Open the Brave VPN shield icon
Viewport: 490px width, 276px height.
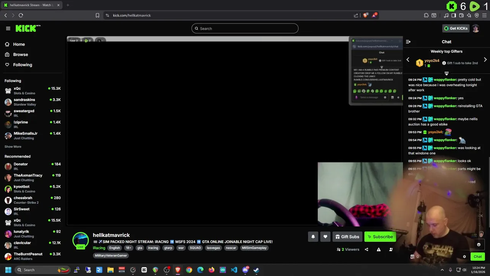tap(477, 15)
